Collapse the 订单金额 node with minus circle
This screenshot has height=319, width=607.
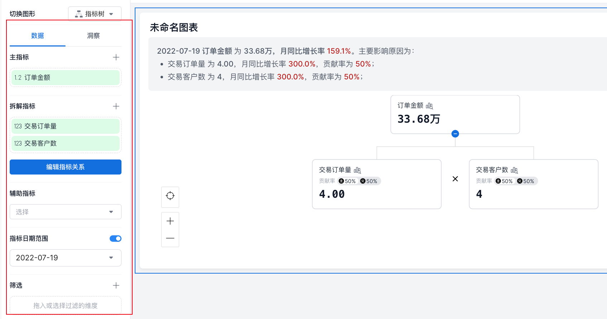455,134
